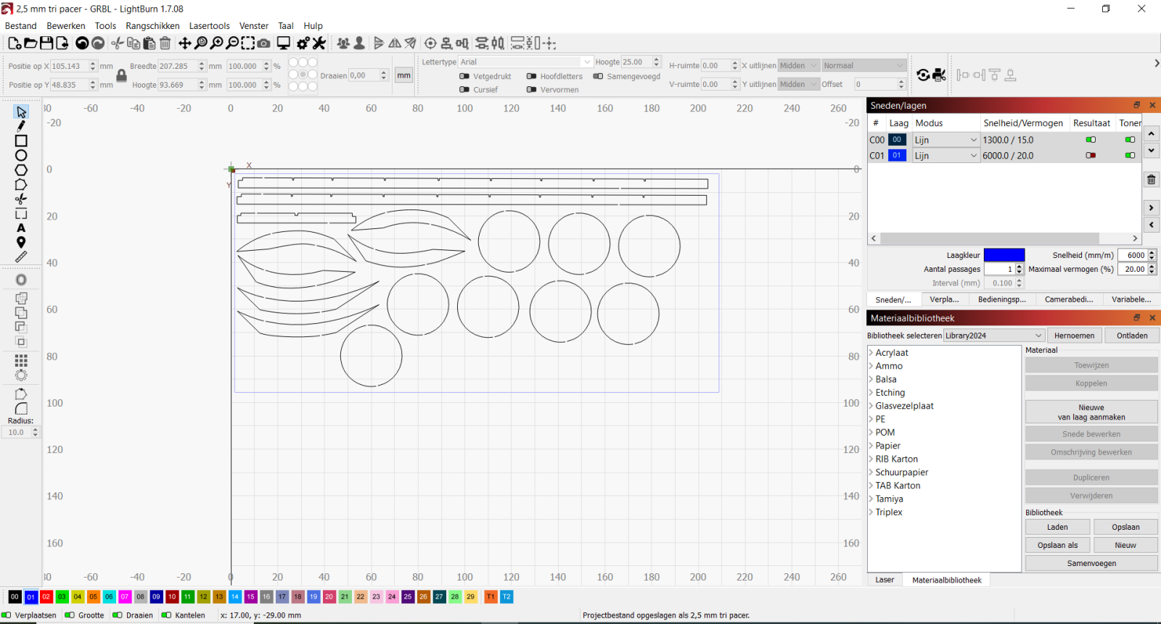Toggle Resultaat switch for layer C01
The height and width of the screenshot is (624, 1161).
tap(1091, 155)
